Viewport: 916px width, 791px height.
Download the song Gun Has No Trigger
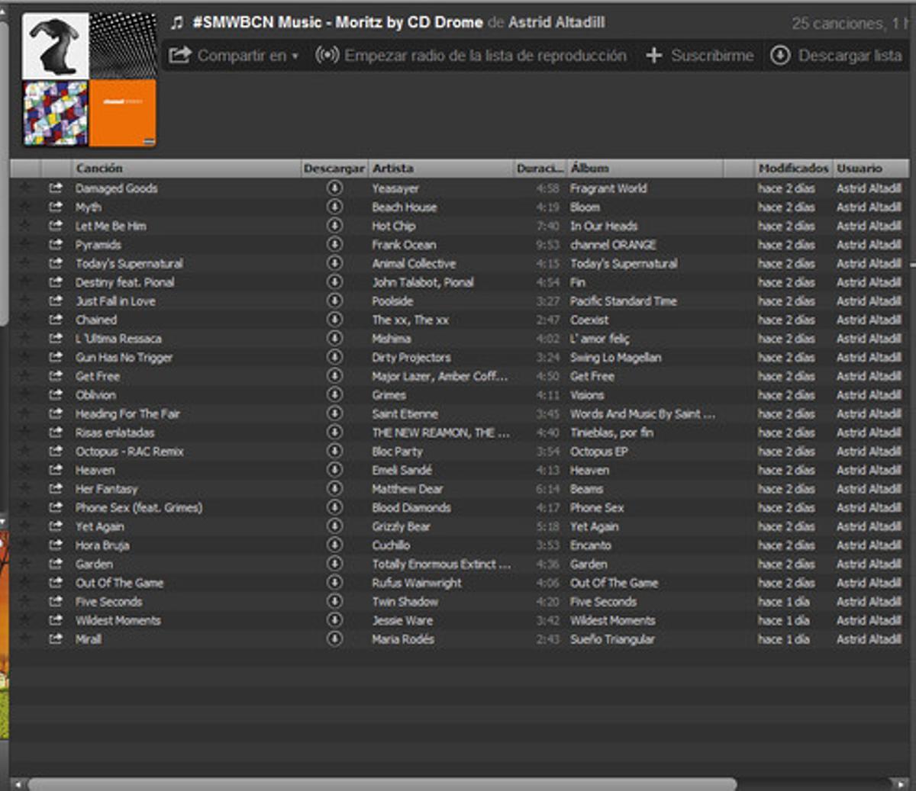(334, 357)
